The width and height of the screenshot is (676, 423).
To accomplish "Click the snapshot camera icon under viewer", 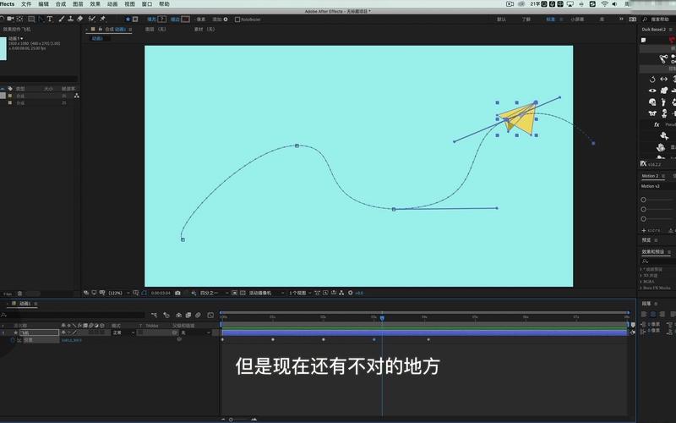I will pos(177,293).
